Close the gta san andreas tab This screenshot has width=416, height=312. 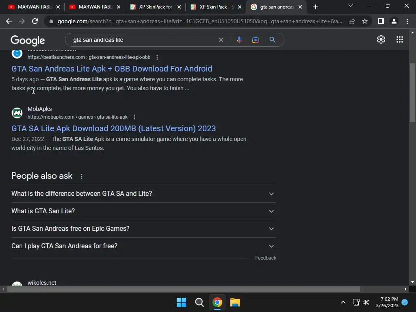pos(300,7)
